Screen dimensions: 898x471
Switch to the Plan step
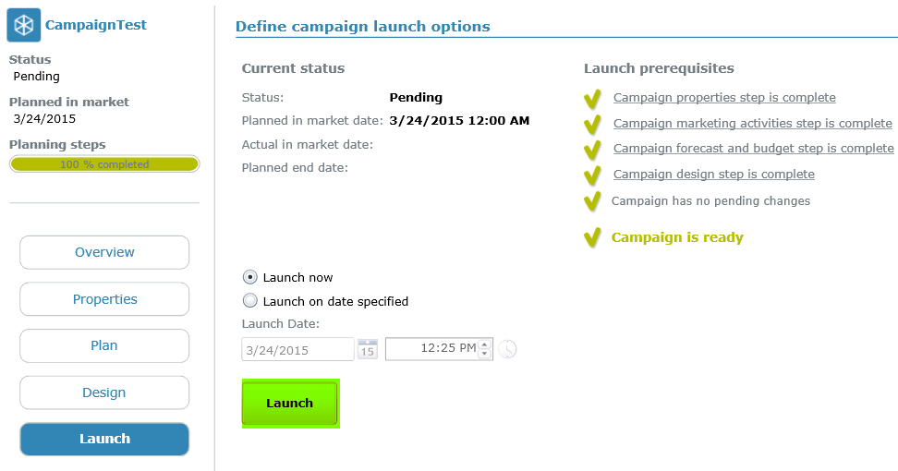(104, 345)
